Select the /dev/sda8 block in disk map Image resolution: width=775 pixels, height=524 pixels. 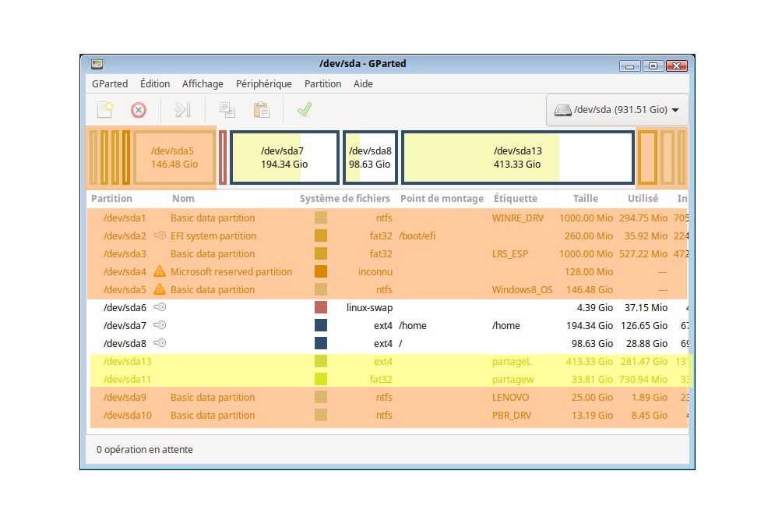(370, 158)
